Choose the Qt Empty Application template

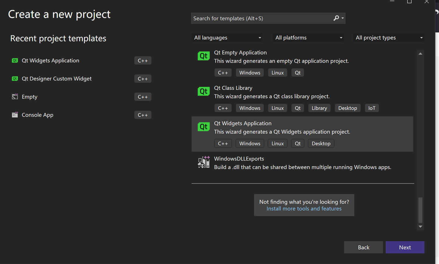(240, 53)
